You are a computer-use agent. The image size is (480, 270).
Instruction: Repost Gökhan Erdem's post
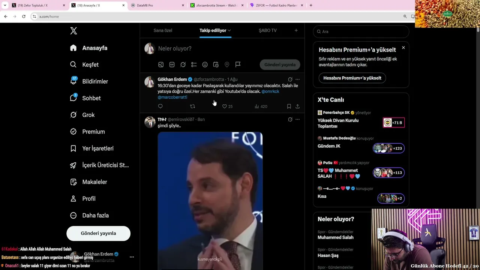[x=192, y=106]
